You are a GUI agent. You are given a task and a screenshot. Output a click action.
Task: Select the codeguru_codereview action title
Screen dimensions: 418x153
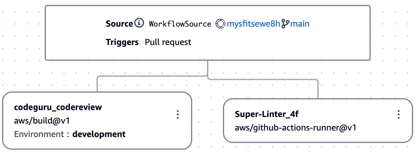(x=58, y=107)
